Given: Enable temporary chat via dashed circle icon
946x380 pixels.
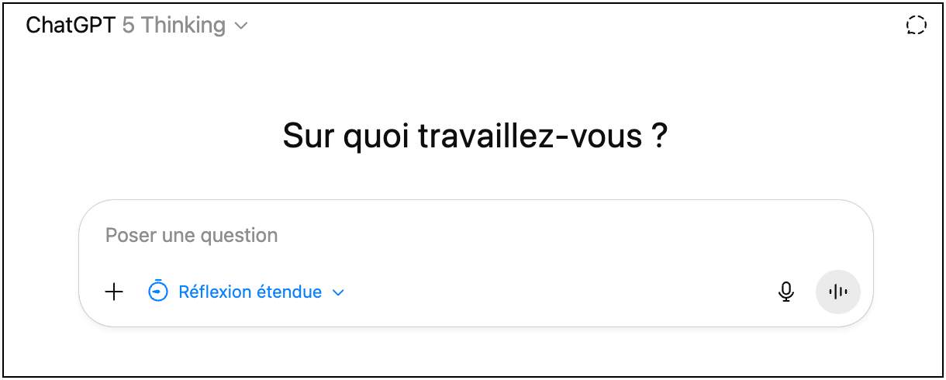Looking at the screenshot, I should (917, 26).
